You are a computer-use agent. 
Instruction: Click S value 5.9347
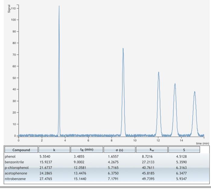[181, 179]
